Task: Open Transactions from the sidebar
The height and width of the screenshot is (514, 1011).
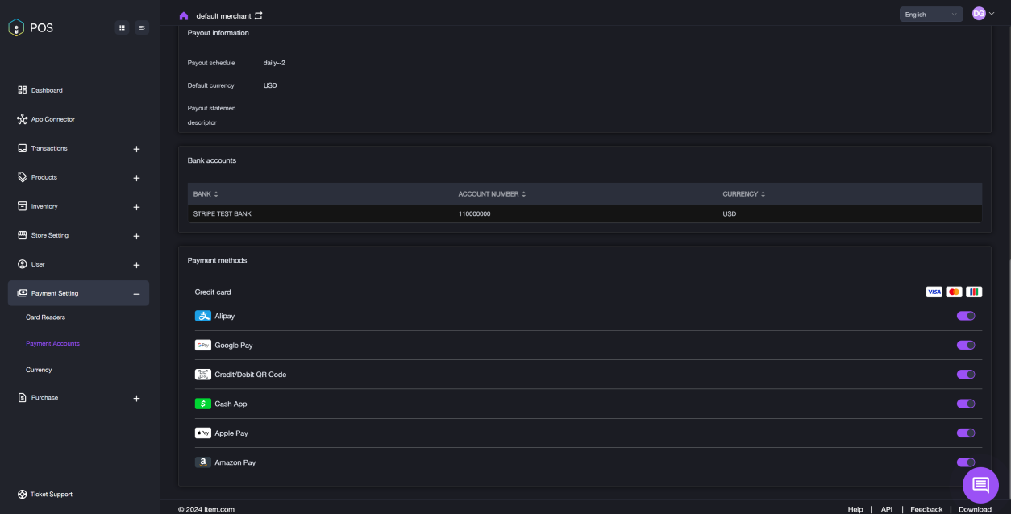Action: coord(50,148)
